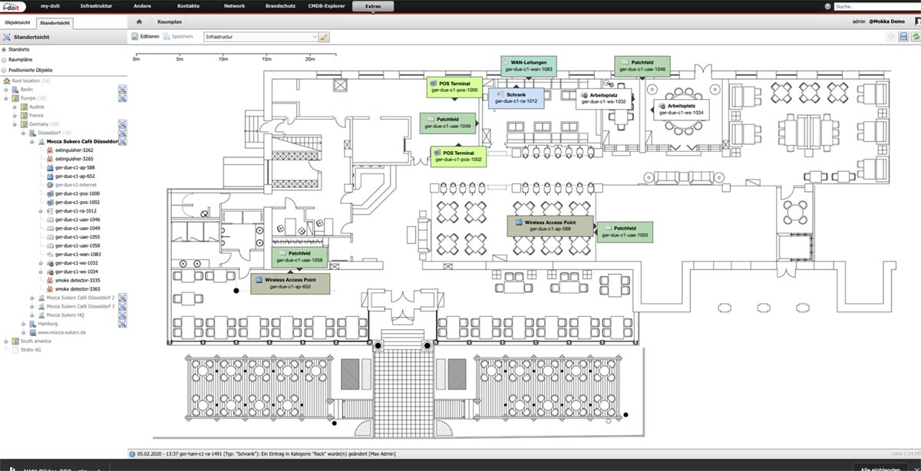Click the green refresh arrows icon
921x471 pixels.
(x=915, y=37)
